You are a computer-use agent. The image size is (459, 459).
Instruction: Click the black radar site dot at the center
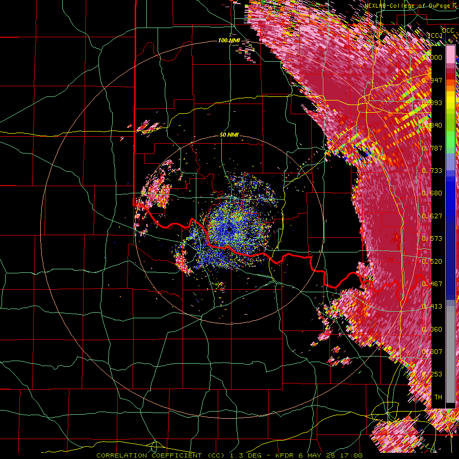[x=229, y=229]
